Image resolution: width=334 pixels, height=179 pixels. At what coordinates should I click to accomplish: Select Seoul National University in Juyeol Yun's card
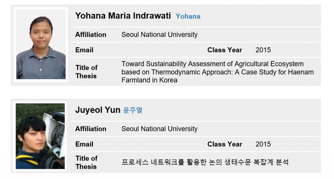click(x=159, y=129)
